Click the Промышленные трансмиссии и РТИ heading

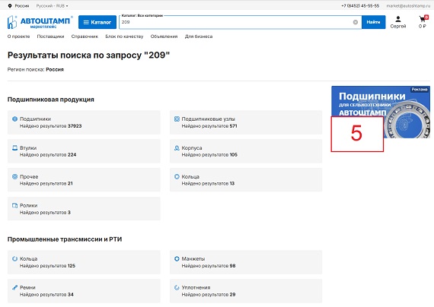[x=65, y=239]
